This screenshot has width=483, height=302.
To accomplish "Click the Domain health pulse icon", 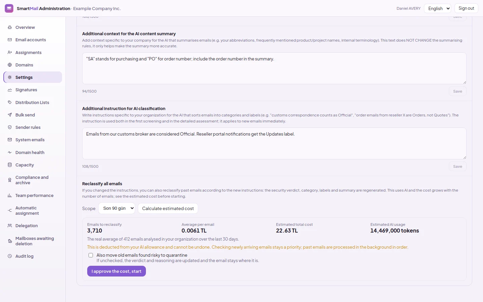I will tap(10, 152).
